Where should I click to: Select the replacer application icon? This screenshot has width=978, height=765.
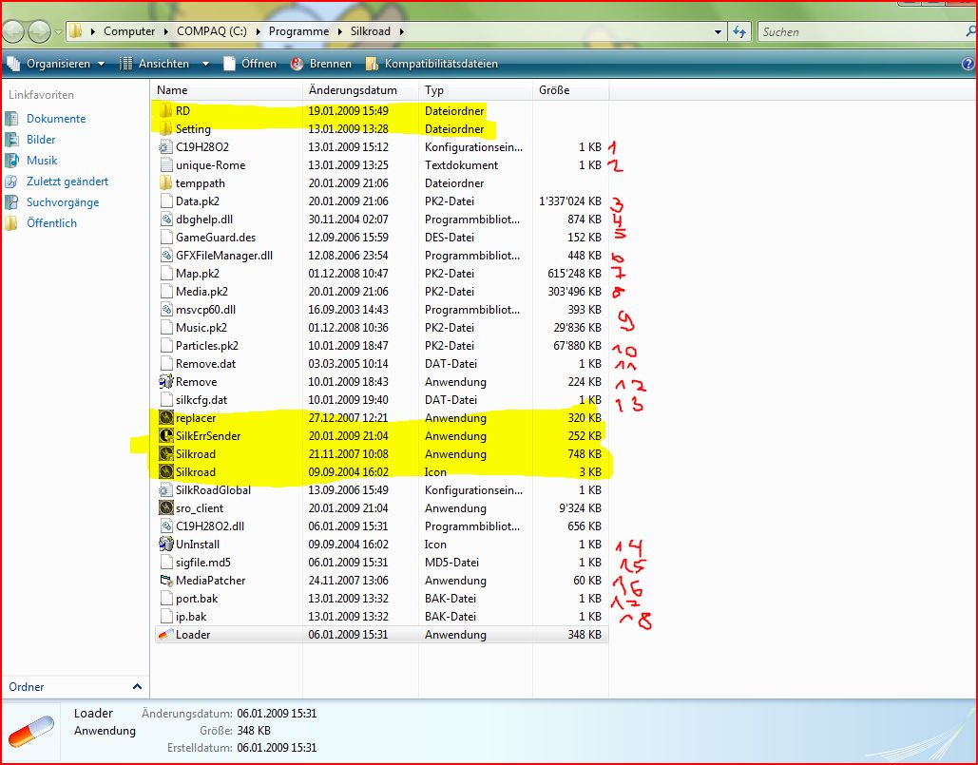point(165,418)
